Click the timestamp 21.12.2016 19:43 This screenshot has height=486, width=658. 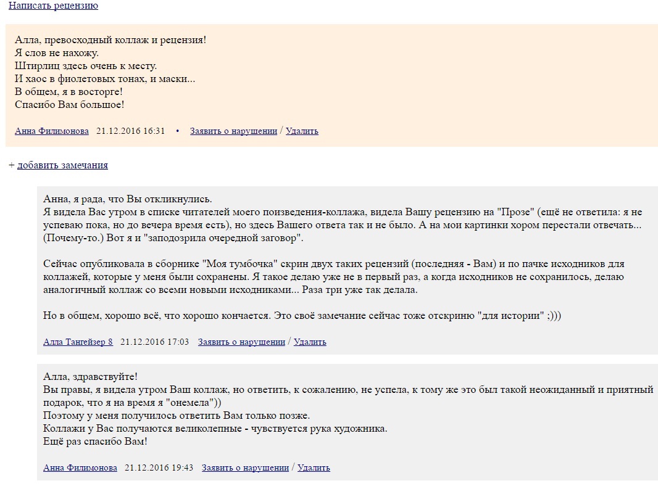(x=159, y=467)
